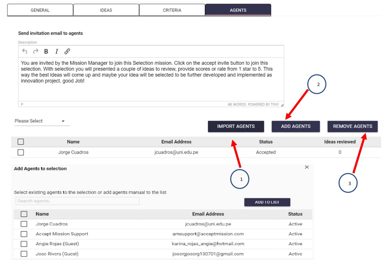Check the box for Angie Rojas (Guest)

tap(24, 244)
